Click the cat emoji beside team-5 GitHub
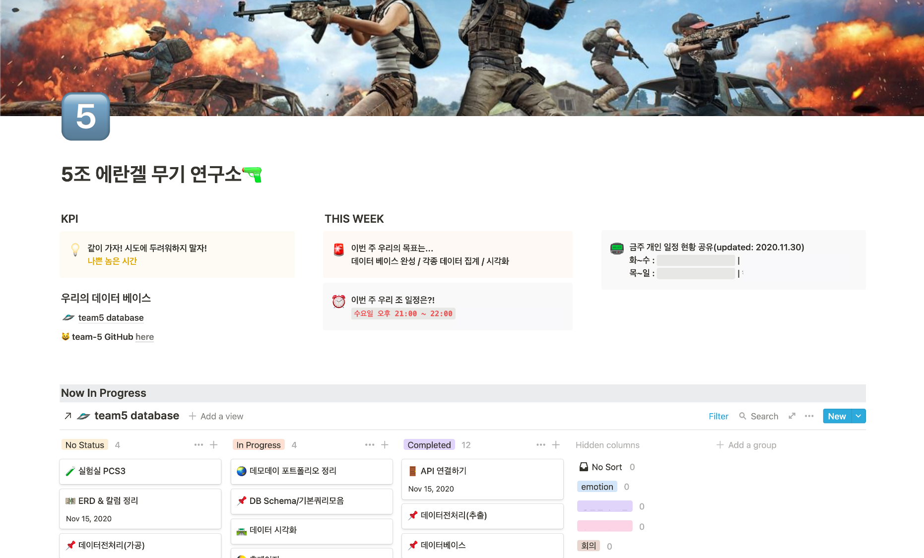Viewport: 924px width, 558px height. pyautogui.click(x=66, y=336)
